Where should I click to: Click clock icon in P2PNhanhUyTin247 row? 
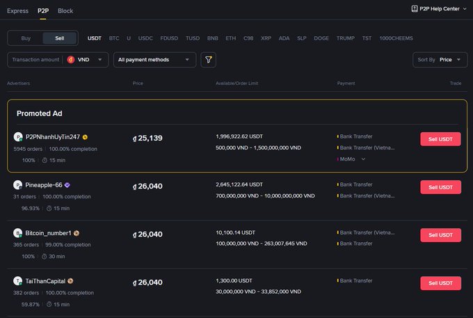(45, 160)
